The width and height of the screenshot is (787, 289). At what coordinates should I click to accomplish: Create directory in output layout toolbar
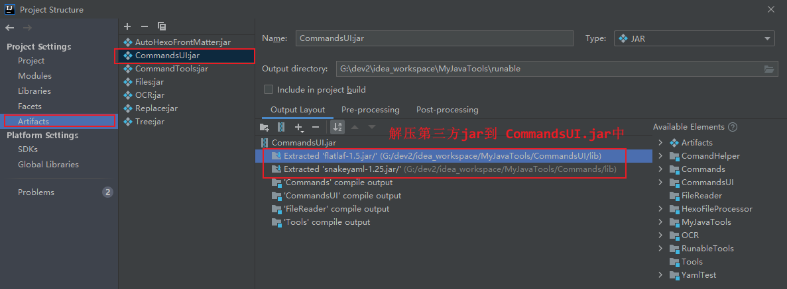coord(265,127)
